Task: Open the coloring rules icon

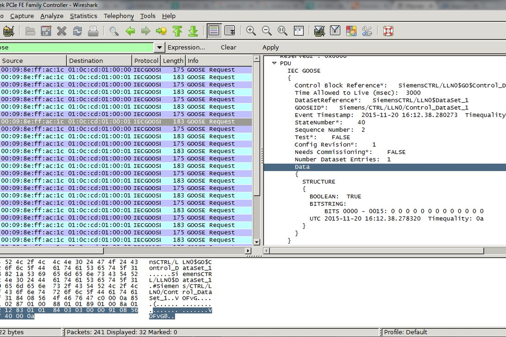Action: (x=351, y=31)
